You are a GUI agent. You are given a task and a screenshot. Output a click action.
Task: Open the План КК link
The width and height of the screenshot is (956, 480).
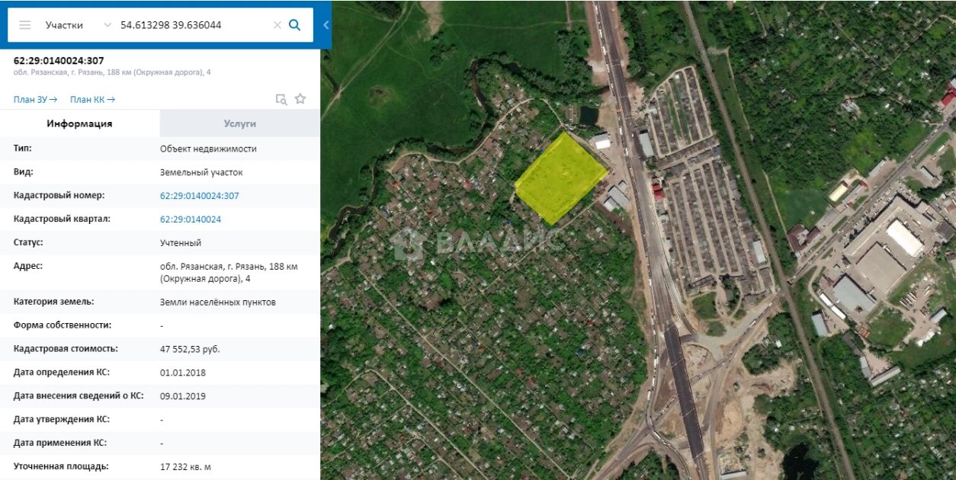(x=92, y=99)
